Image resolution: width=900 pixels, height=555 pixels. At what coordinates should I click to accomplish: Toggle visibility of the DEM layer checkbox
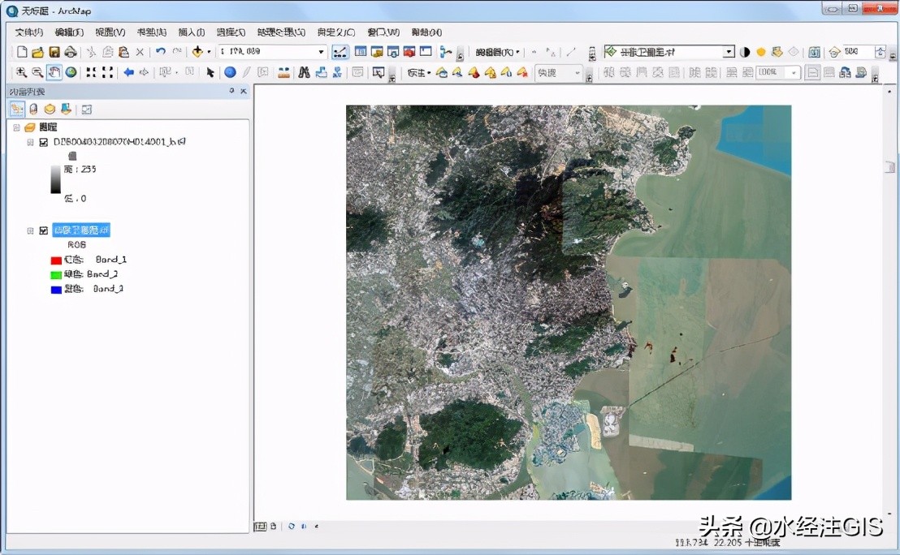(43, 142)
